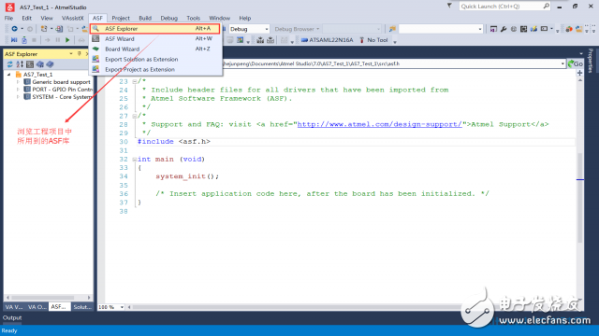Open the File menu
This screenshot has height=336, width=599.
(8, 18)
